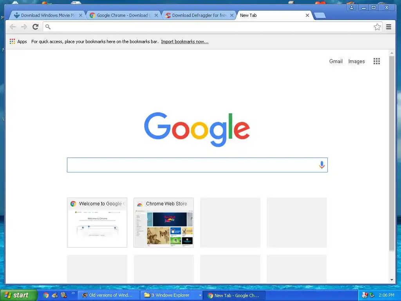Select the New Tab tab
Screen dimensions: 401x301
[274, 15]
